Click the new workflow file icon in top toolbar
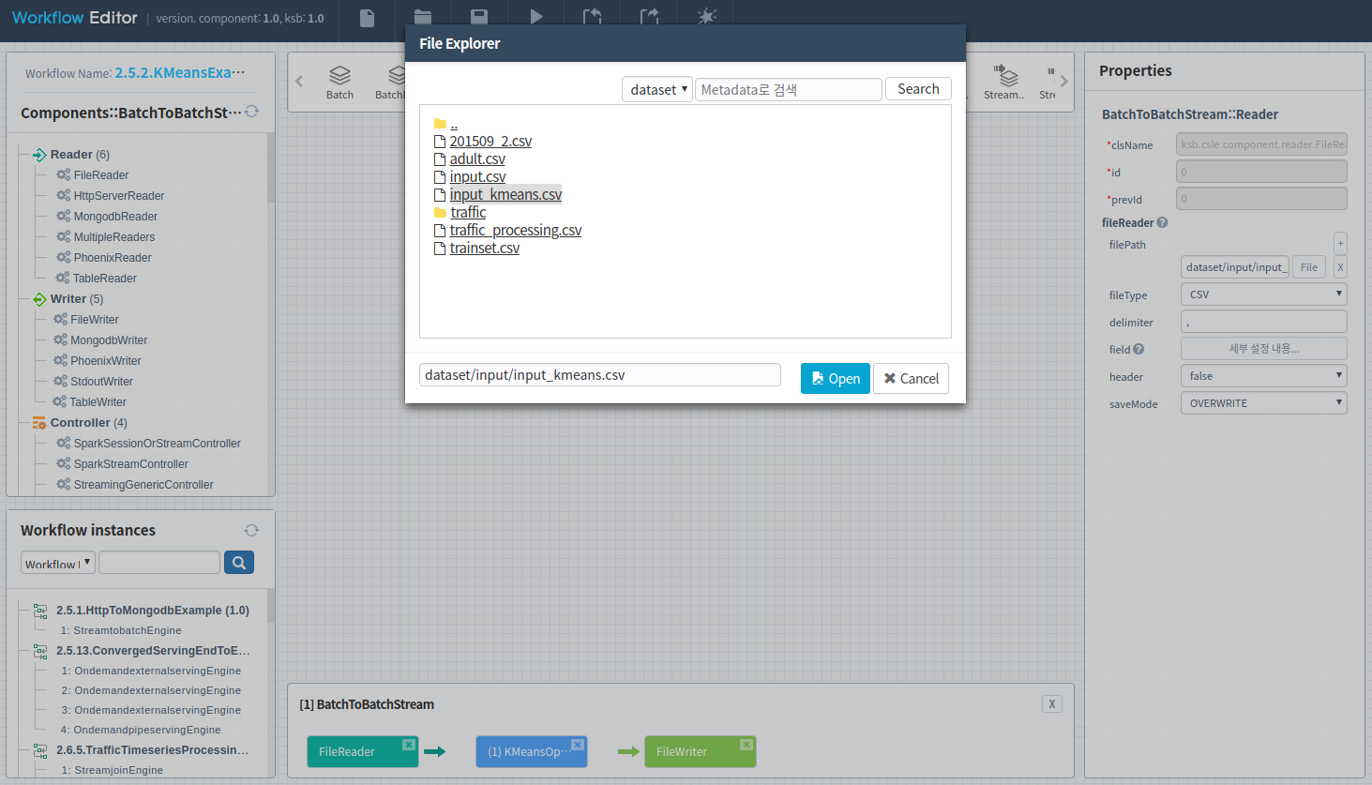This screenshot has width=1372, height=785. pyautogui.click(x=368, y=17)
